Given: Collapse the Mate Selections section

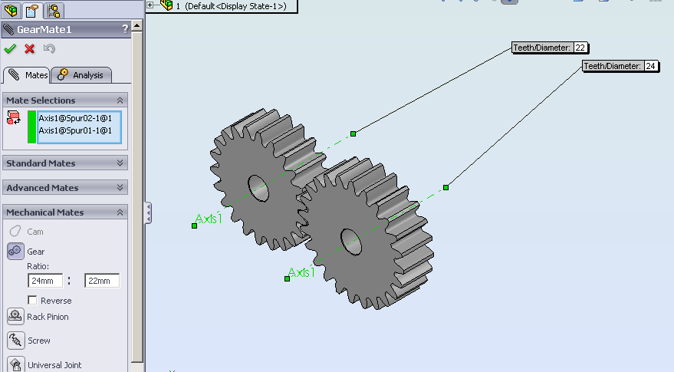Looking at the screenshot, I should [x=120, y=100].
